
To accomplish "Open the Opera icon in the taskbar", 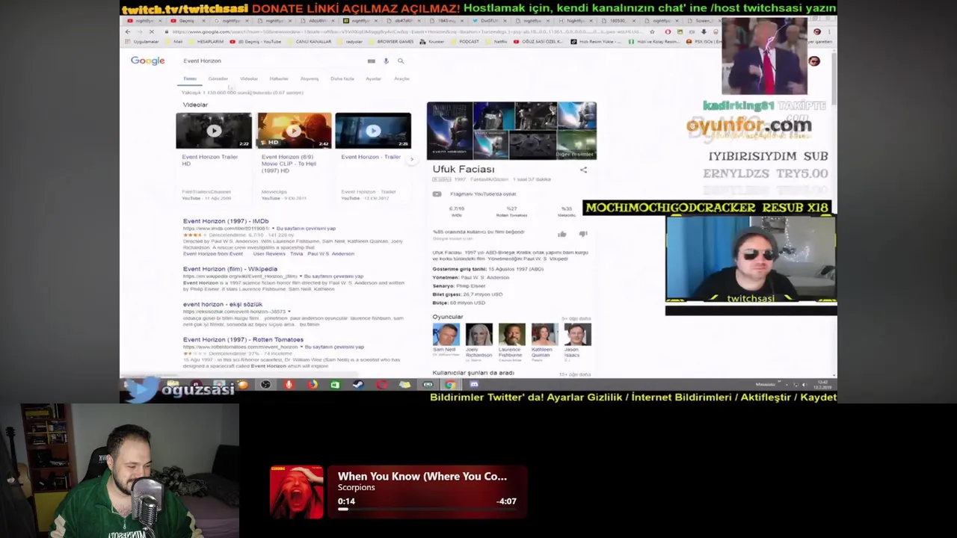I will pyautogui.click(x=381, y=385).
